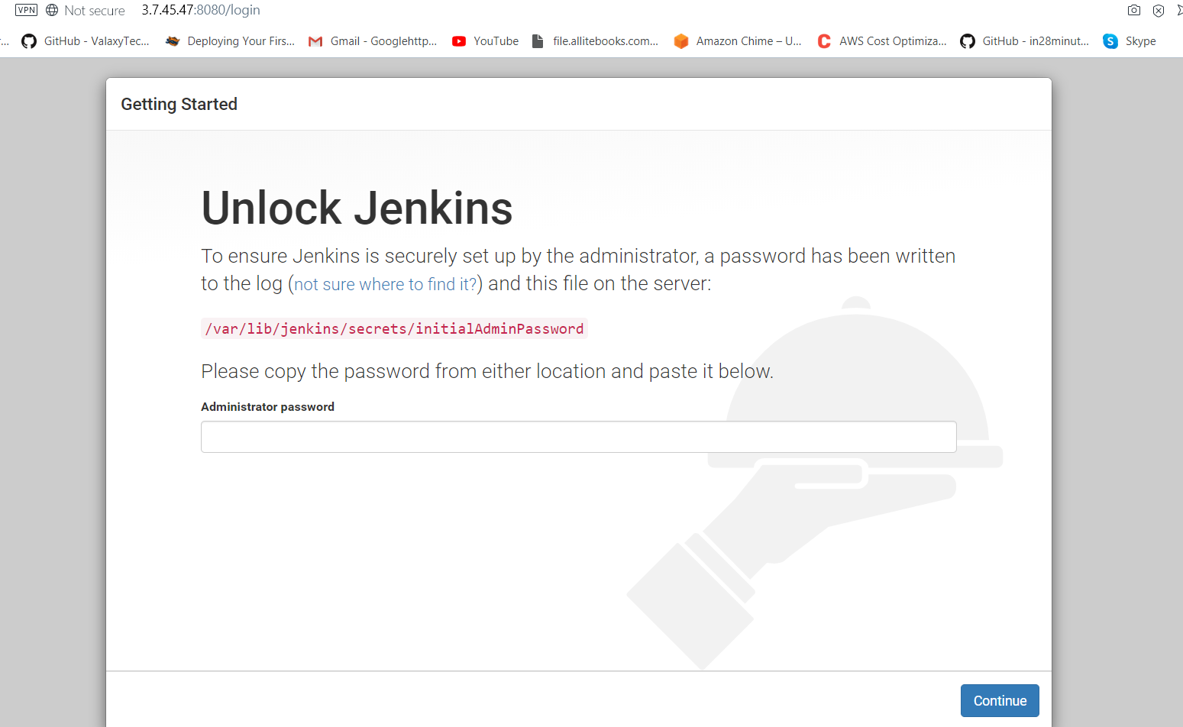
Task: Click the camera snapshot icon in address bar
Action: click(1134, 10)
